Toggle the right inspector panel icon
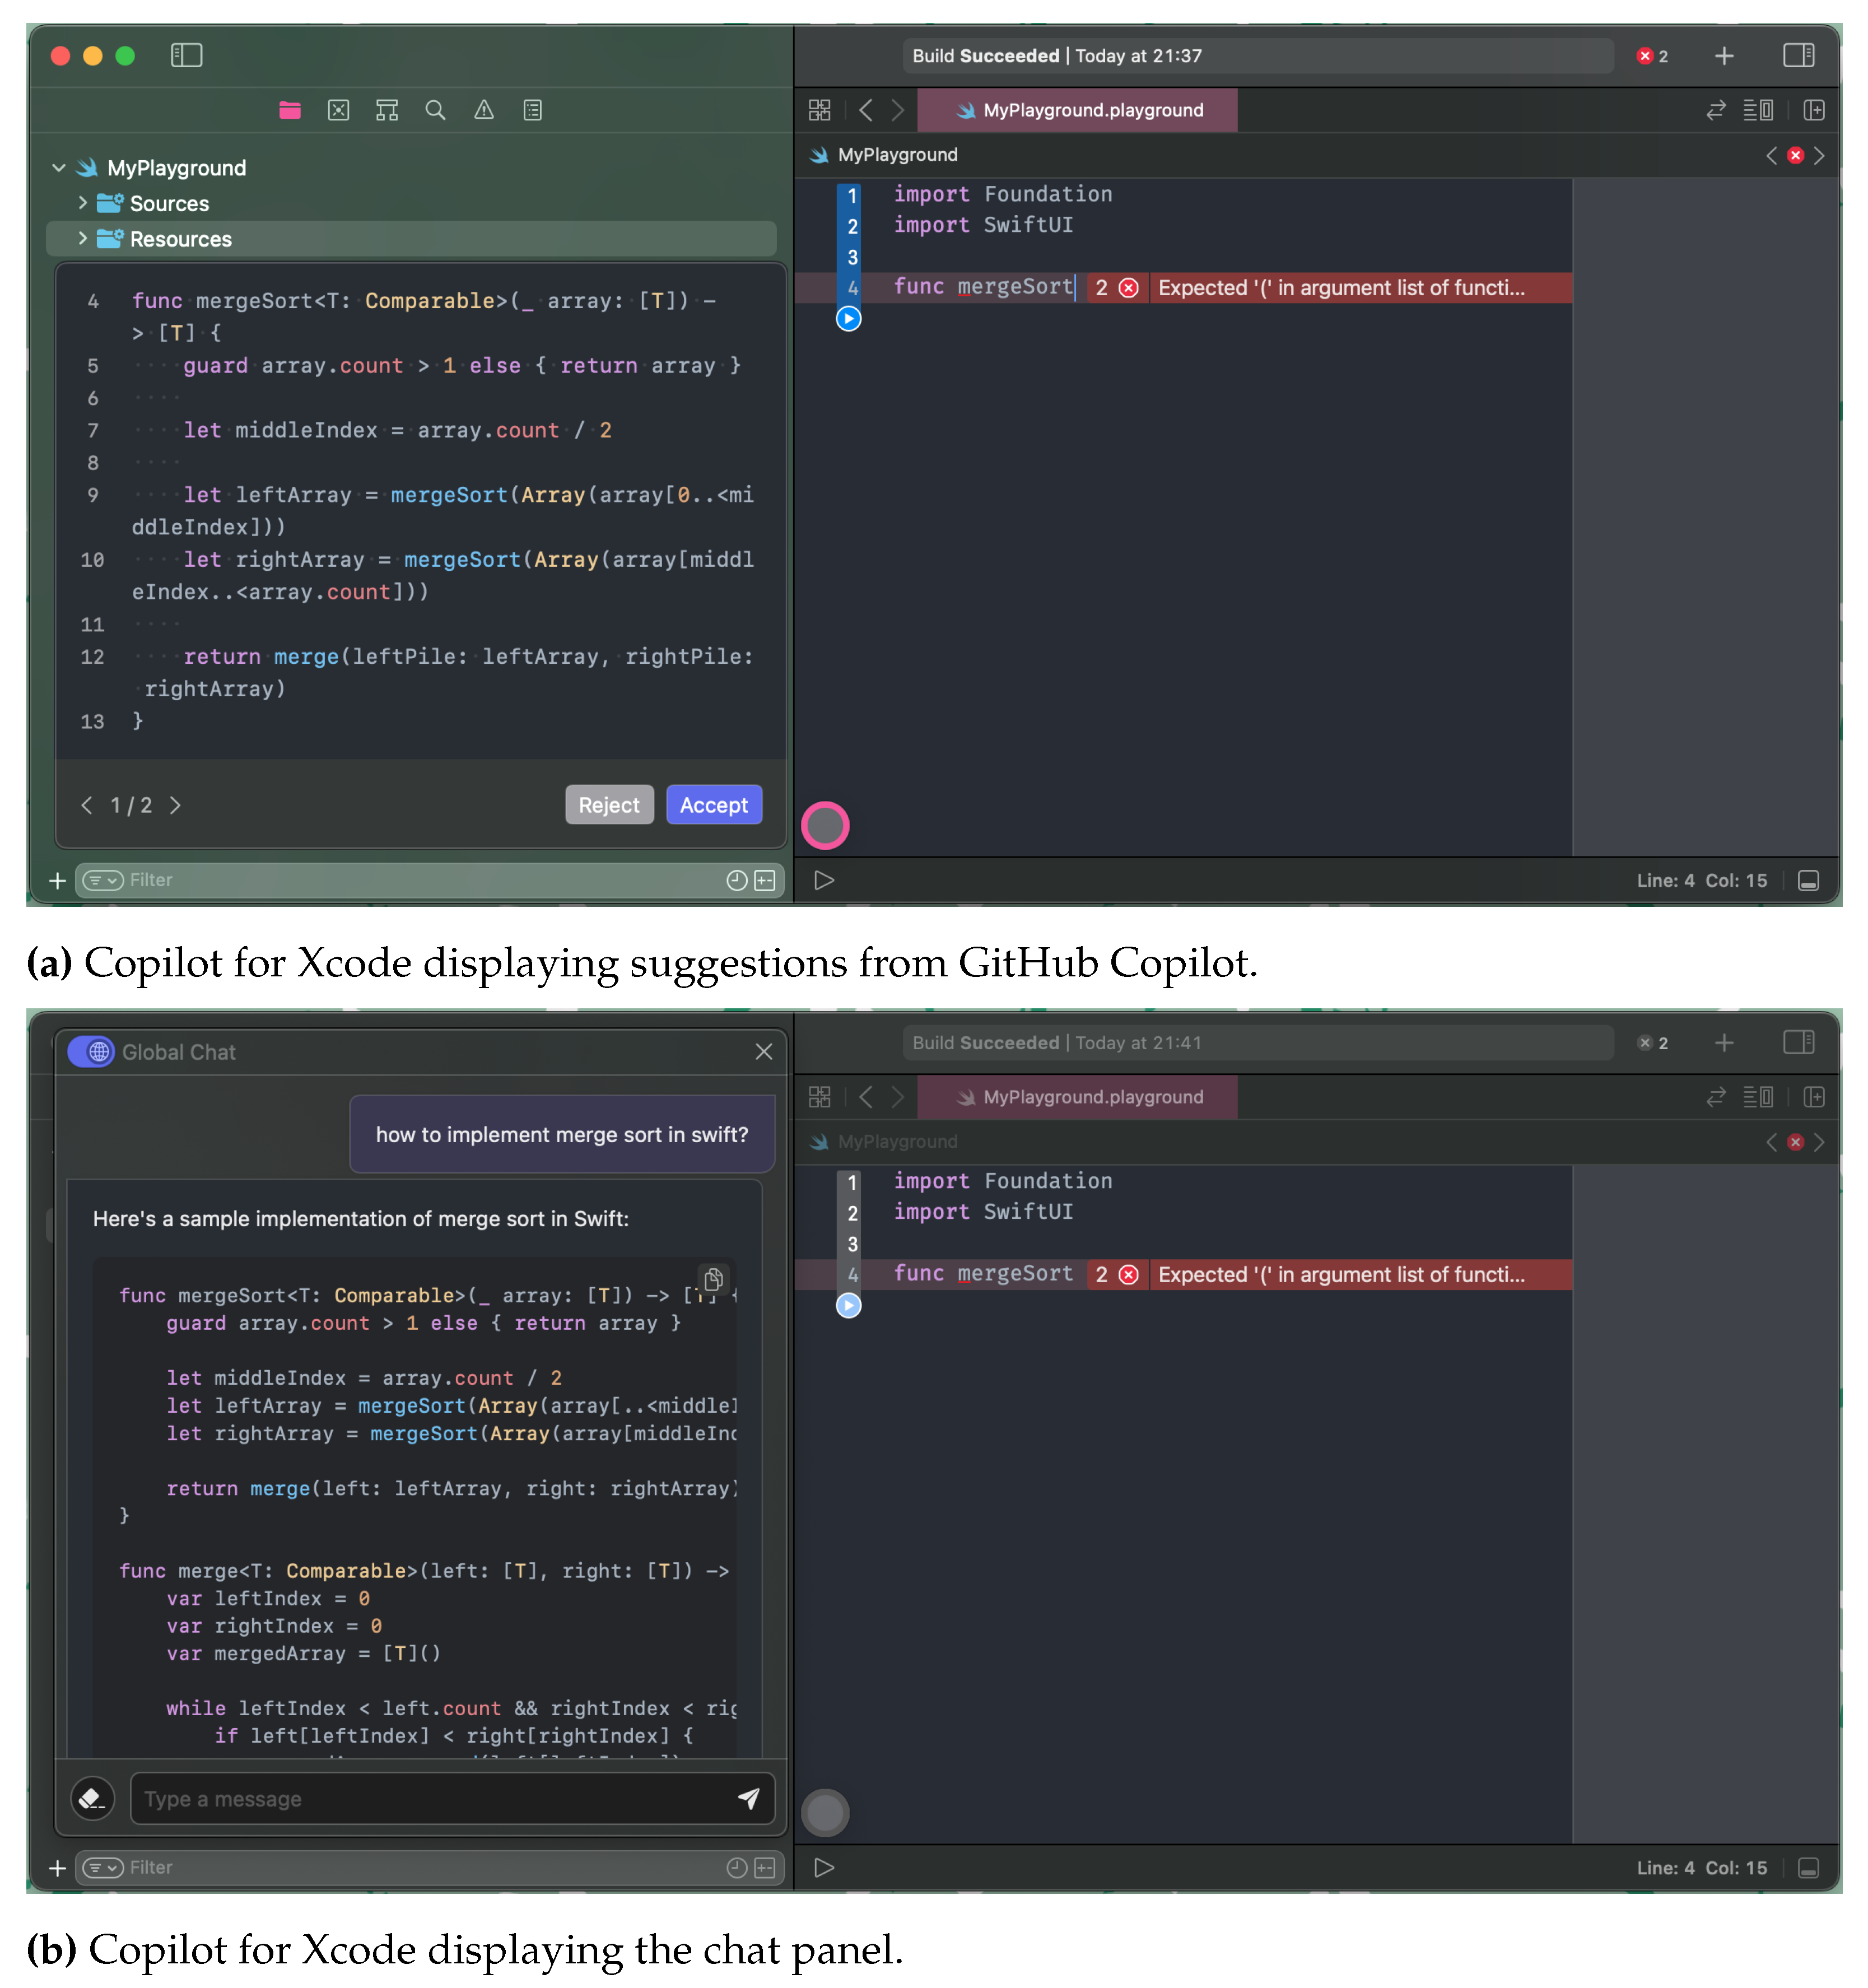The width and height of the screenshot is (1868, 1988). click(1798, 55)
